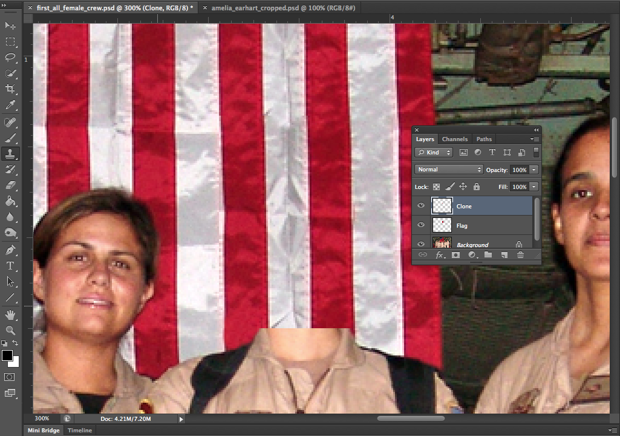Switch to the Channels tab

coord(455,139)
